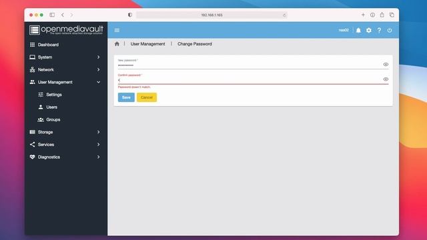Expand the Storage menu
Viewport: 427px width, 240px height.
point(65,132)
